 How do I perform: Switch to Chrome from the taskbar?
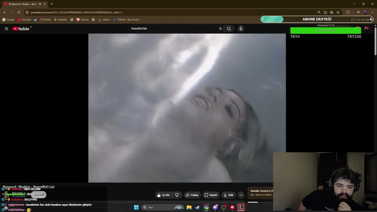[206, 207]
